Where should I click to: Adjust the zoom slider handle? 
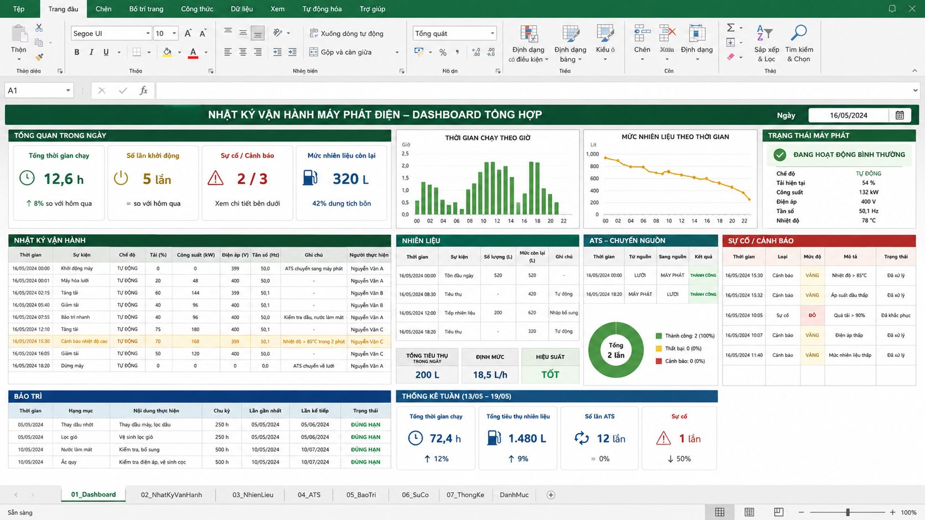[x=848, y=512]
